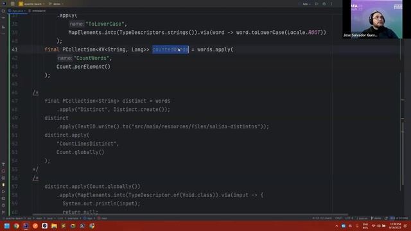Open Google Chrome from the taskbar

tap(17, 226)
